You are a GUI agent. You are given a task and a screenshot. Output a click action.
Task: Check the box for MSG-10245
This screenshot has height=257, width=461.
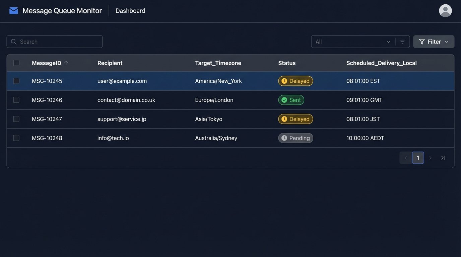pyautogui.click(x=16, y=81)
